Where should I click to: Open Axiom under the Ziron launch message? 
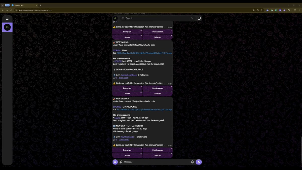tap(127, 93)
